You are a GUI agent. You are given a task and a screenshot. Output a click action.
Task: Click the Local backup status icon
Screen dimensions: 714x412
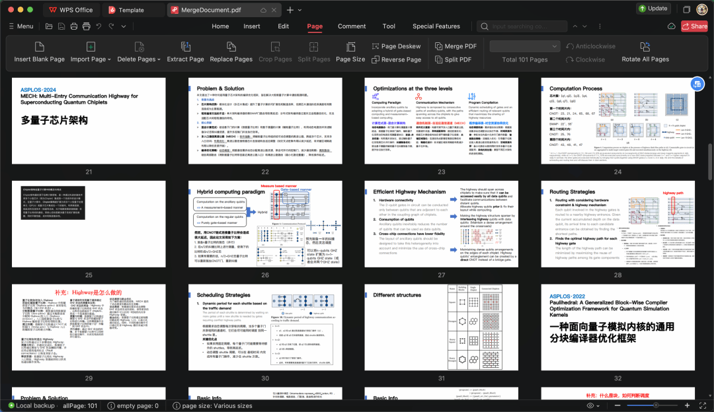click(11, 405)
